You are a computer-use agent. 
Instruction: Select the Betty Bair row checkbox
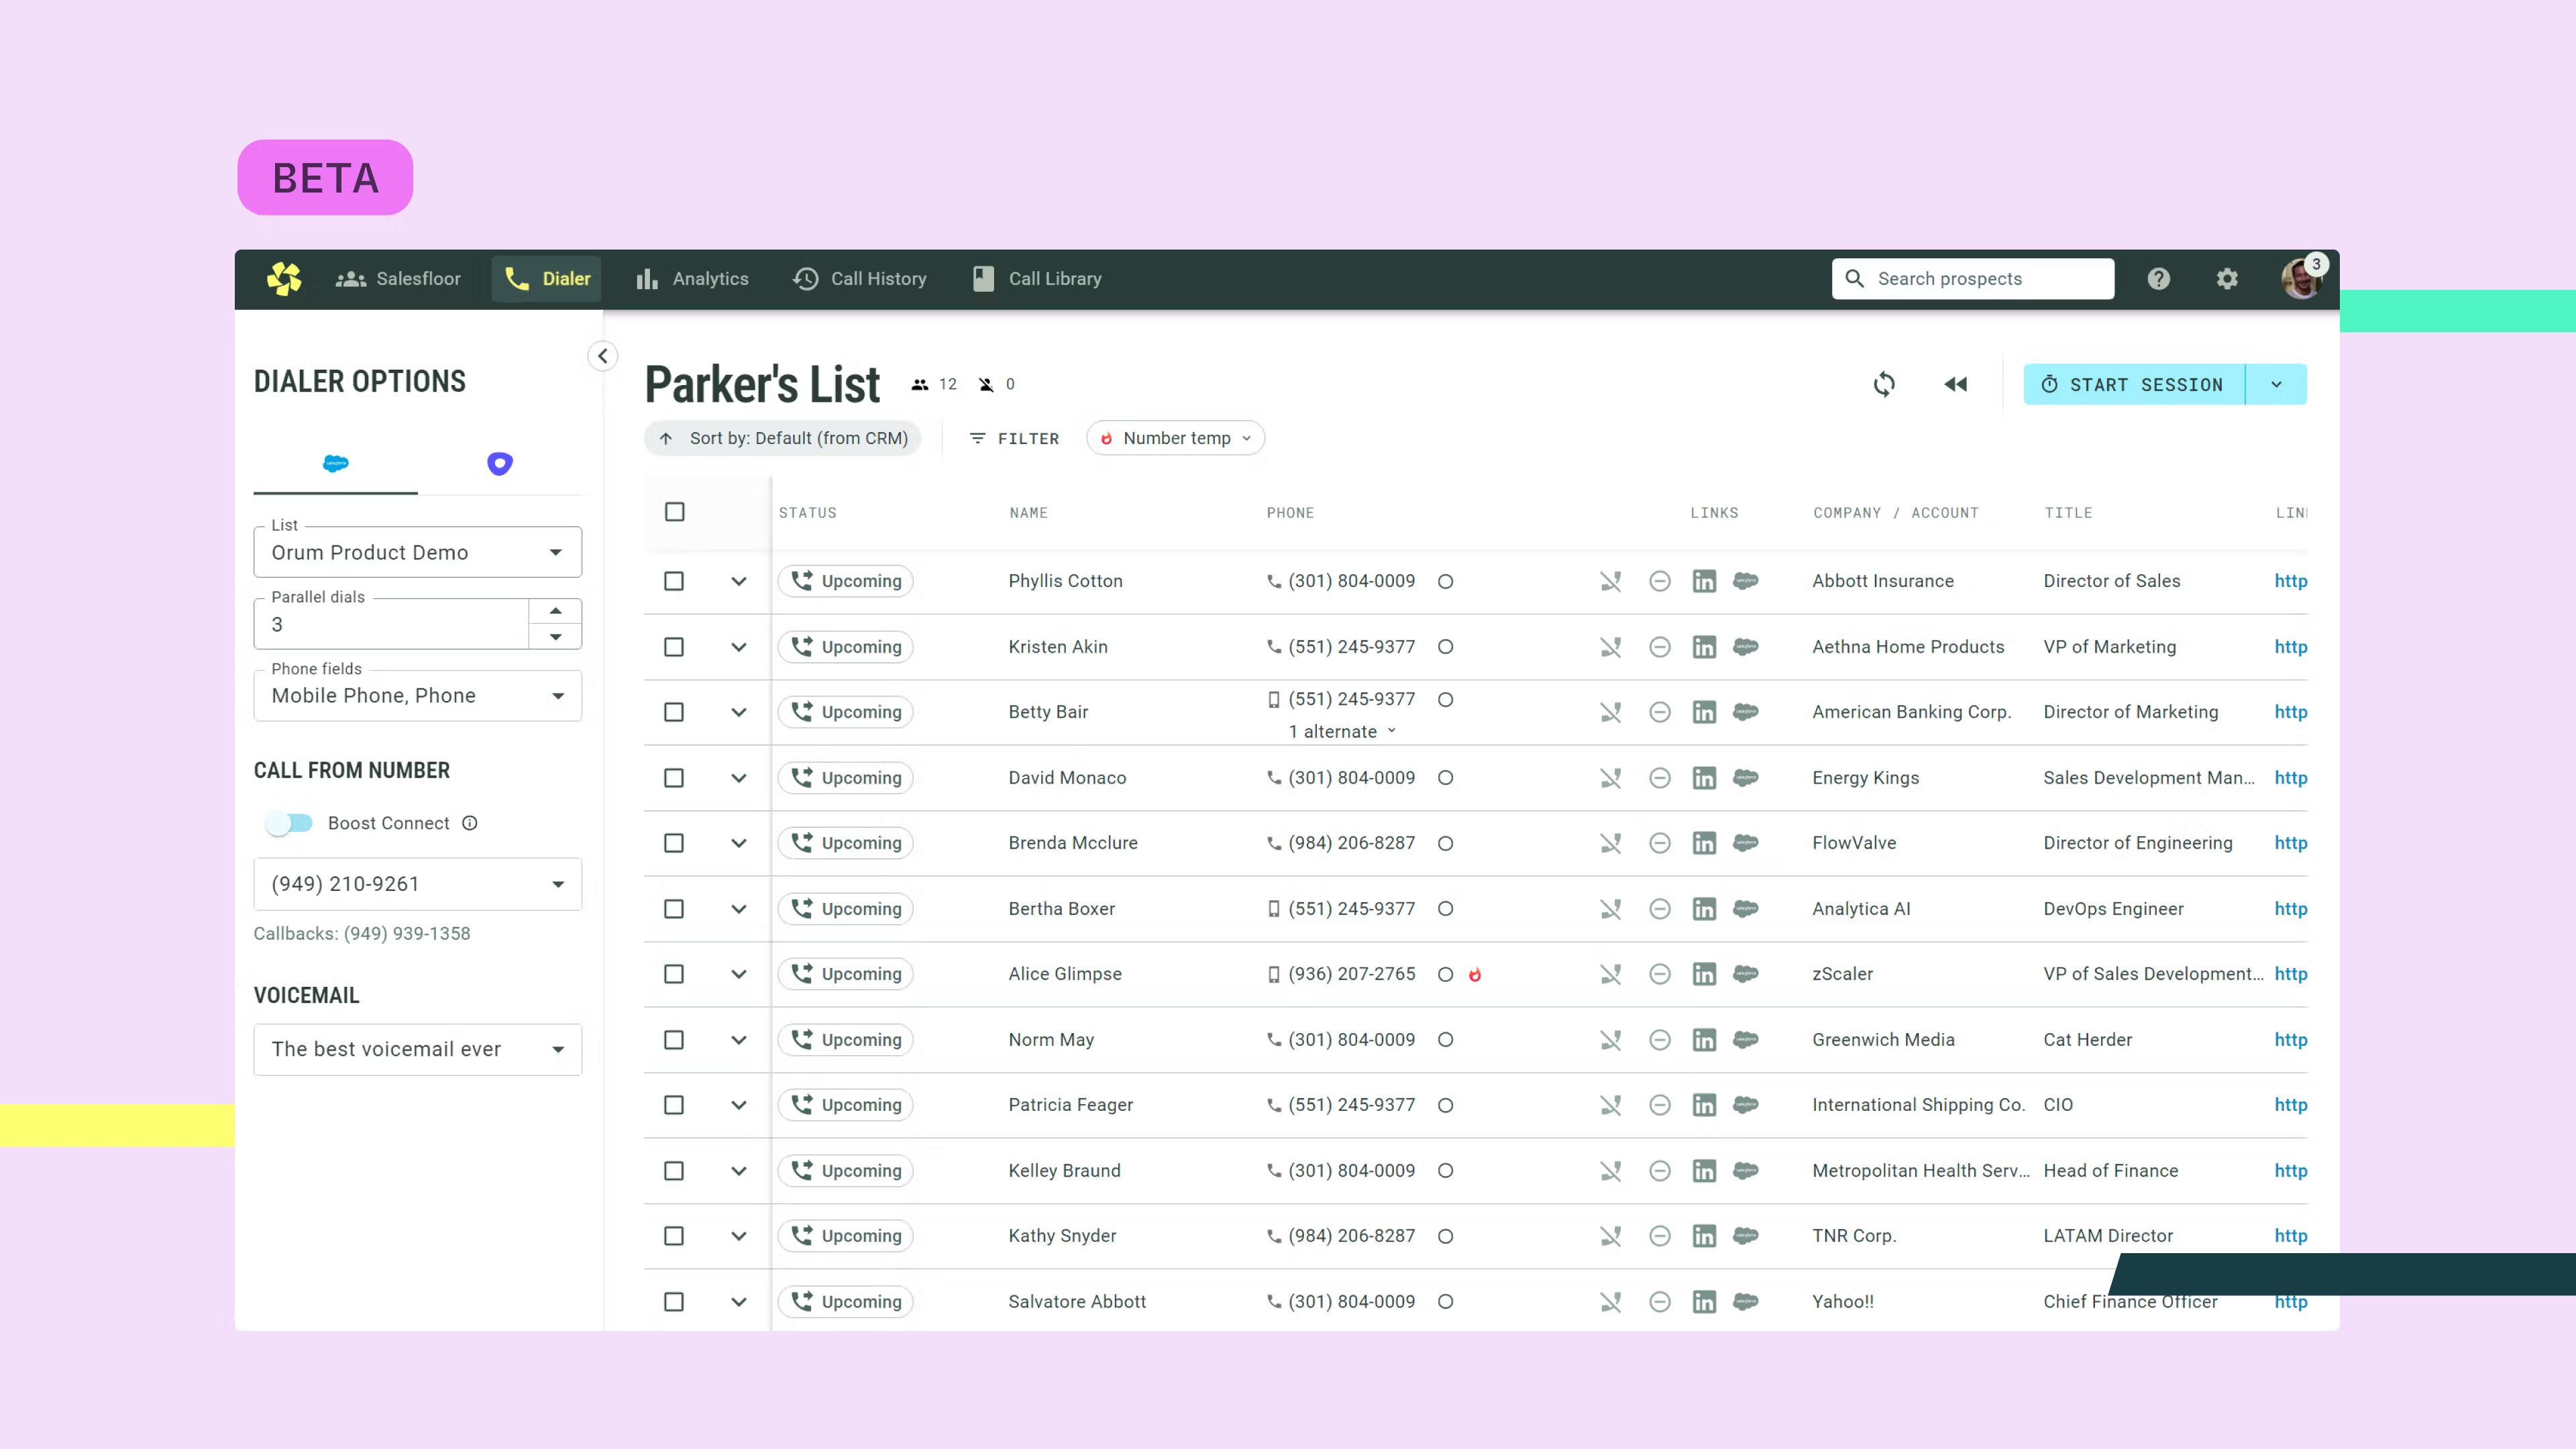click(674, 712)
